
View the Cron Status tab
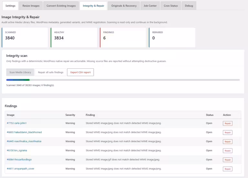point(170,6)
